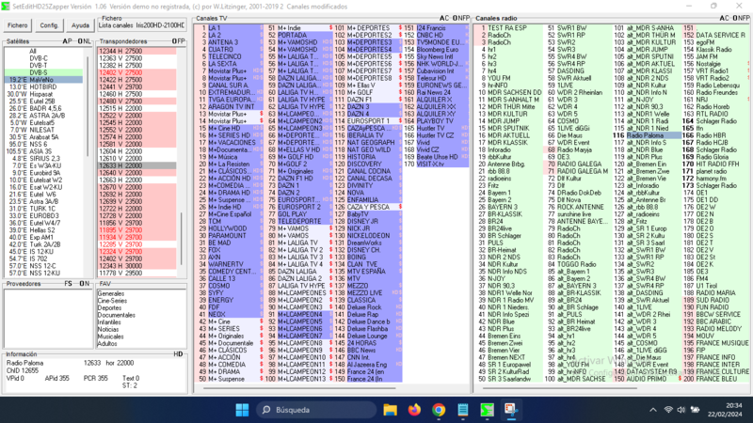Select TV channel NAT GEO WILD
The width and height of the screenshot is (753, 423).
tap(368, 149)
